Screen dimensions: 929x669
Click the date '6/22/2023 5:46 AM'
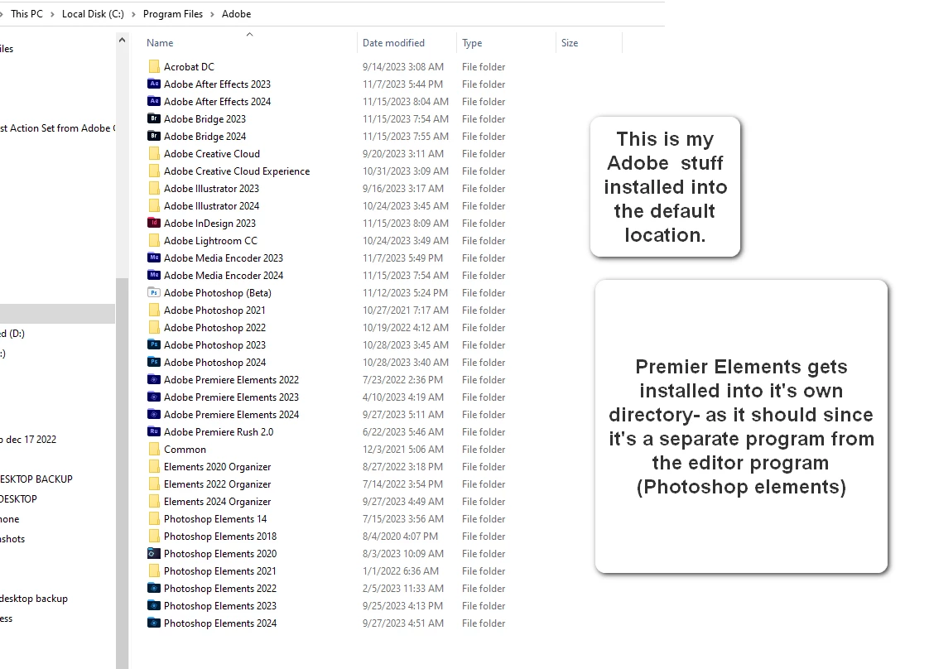tap(403, 432)
